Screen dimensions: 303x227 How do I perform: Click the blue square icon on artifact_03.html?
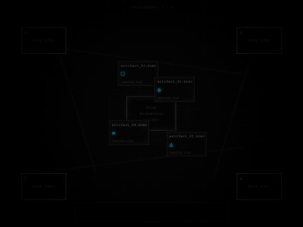[122, 74]
